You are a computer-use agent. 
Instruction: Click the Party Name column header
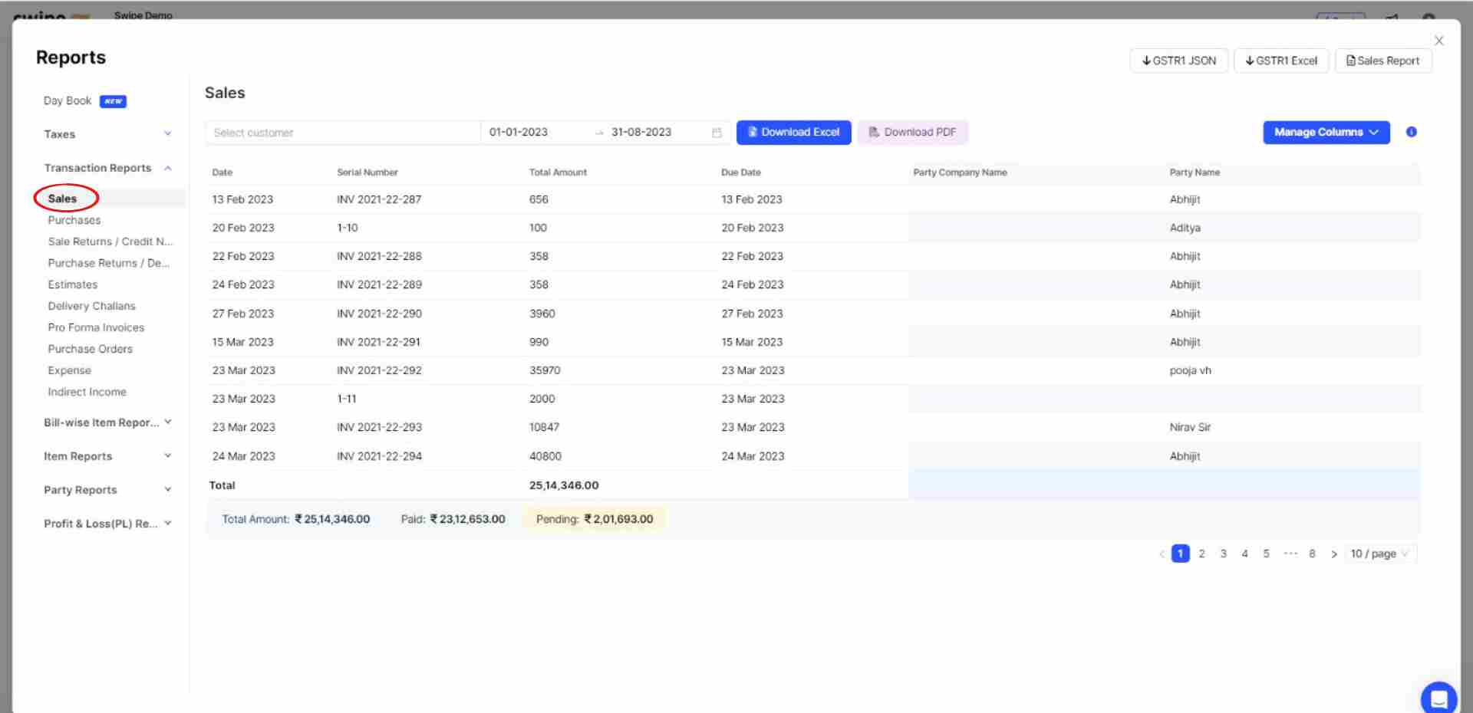[1195, 172]
